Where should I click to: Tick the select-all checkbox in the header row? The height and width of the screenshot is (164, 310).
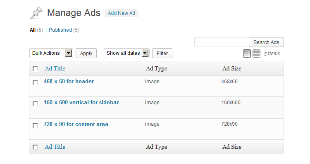coord(35,69)
